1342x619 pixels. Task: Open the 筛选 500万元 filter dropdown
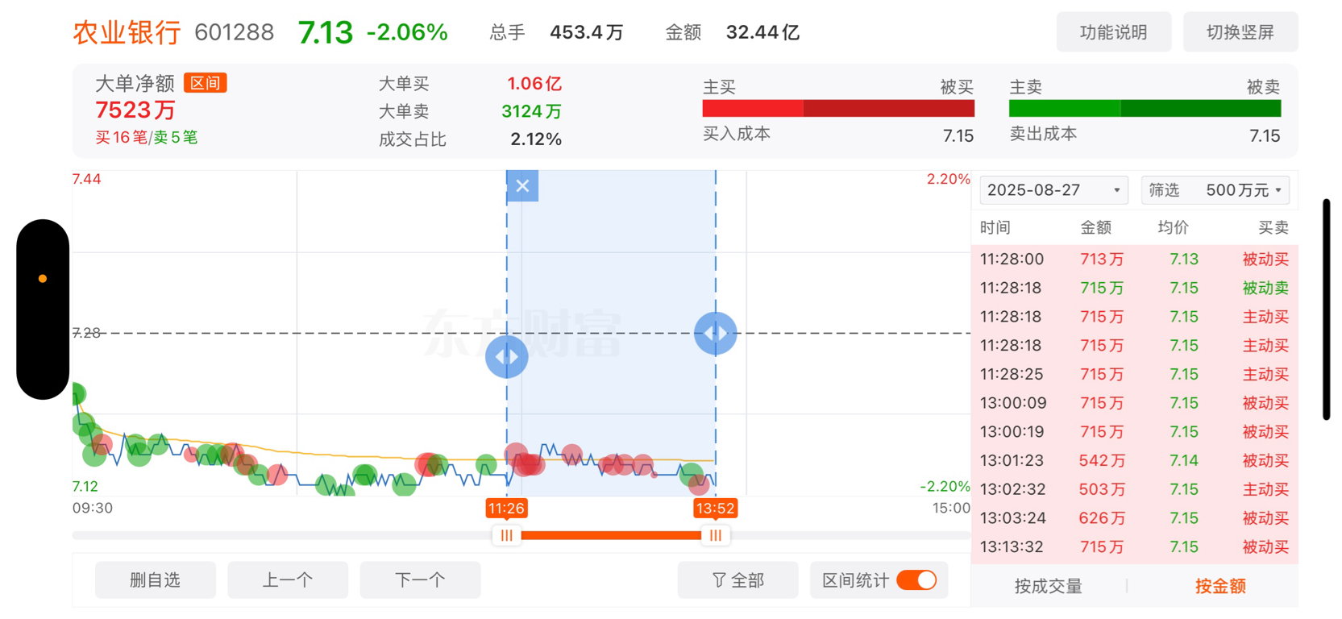[1215, 190]
